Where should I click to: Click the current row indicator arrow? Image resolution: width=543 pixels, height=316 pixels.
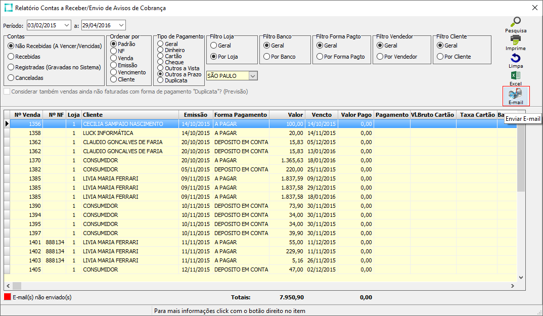[7, 124]
